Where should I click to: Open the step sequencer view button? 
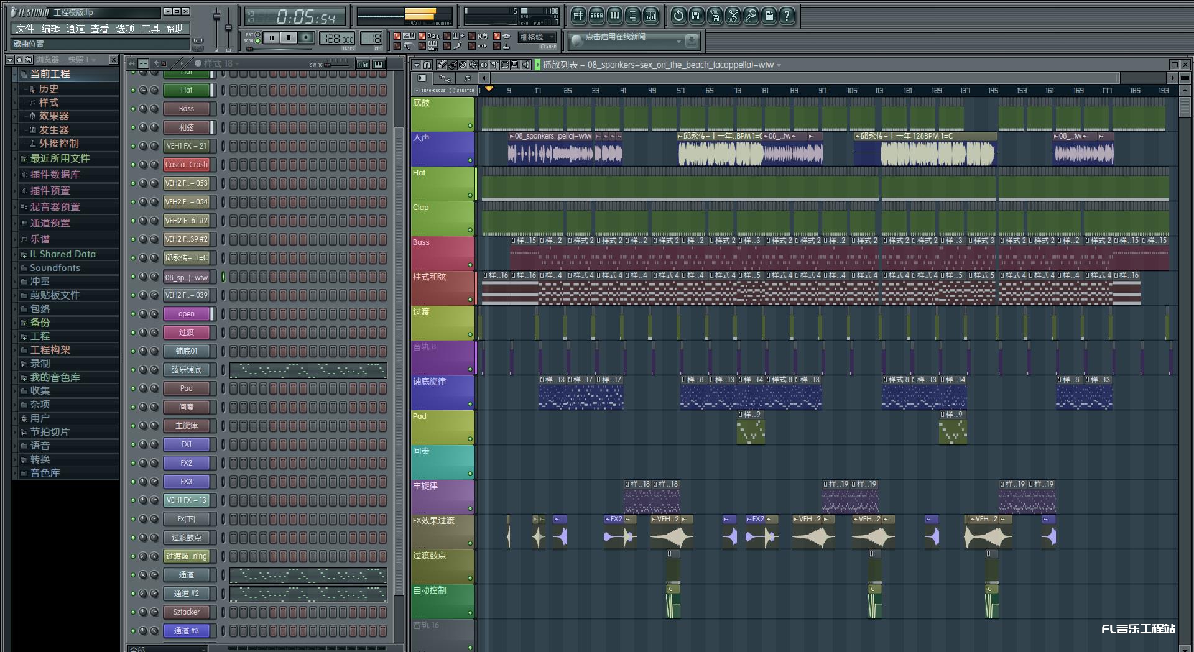click(596, 16)
